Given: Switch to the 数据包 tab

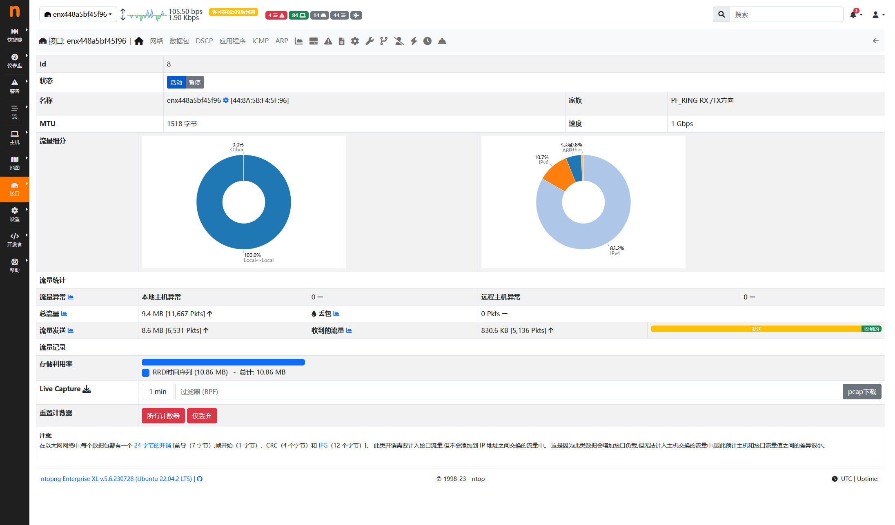Looking at the screenshot, I should click(x=179, y=41).
